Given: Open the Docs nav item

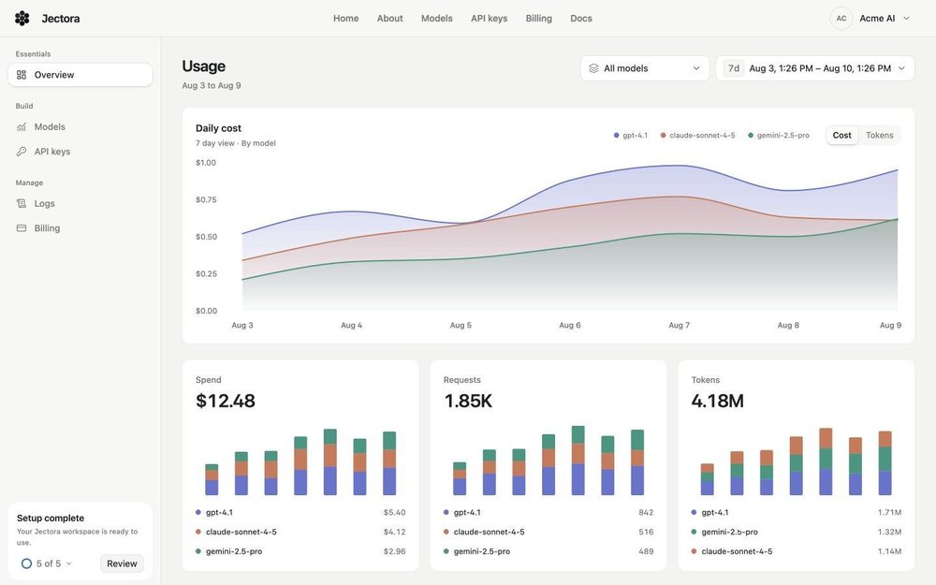Looking at the screenshot, I should point(581,19).
